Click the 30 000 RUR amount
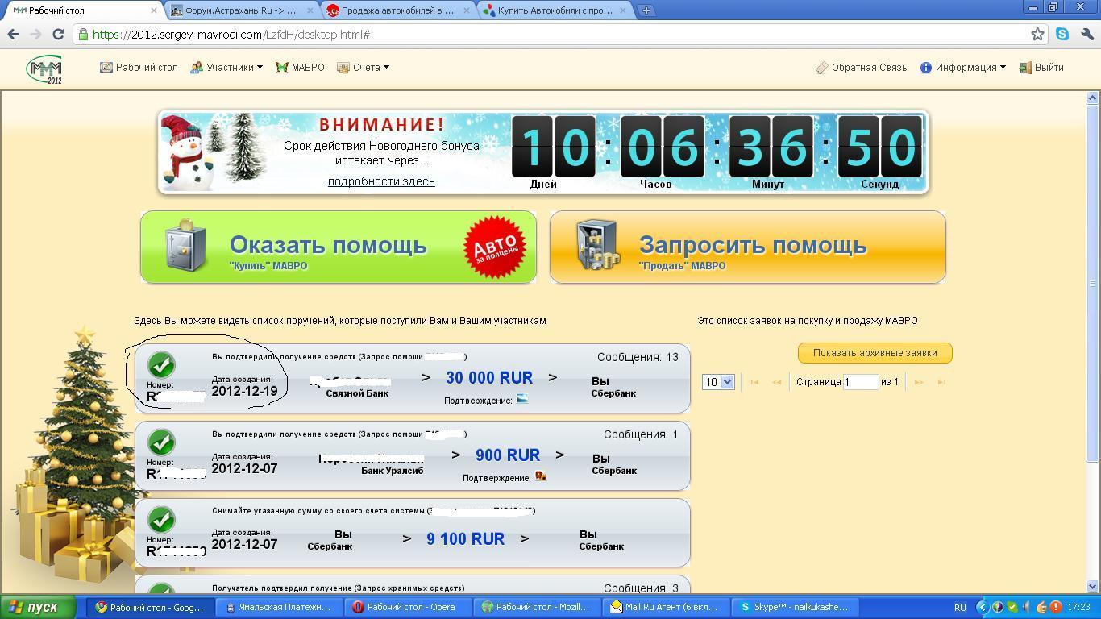The image size is (1101, 619). [489, 378]
